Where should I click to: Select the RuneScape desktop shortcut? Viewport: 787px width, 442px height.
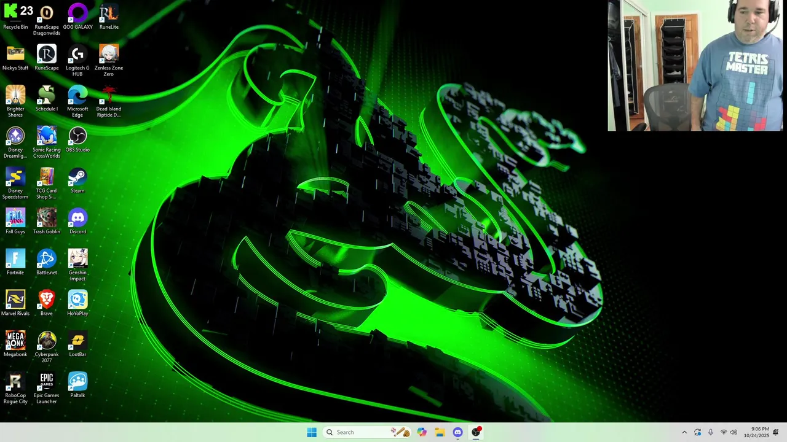point(47,58)
